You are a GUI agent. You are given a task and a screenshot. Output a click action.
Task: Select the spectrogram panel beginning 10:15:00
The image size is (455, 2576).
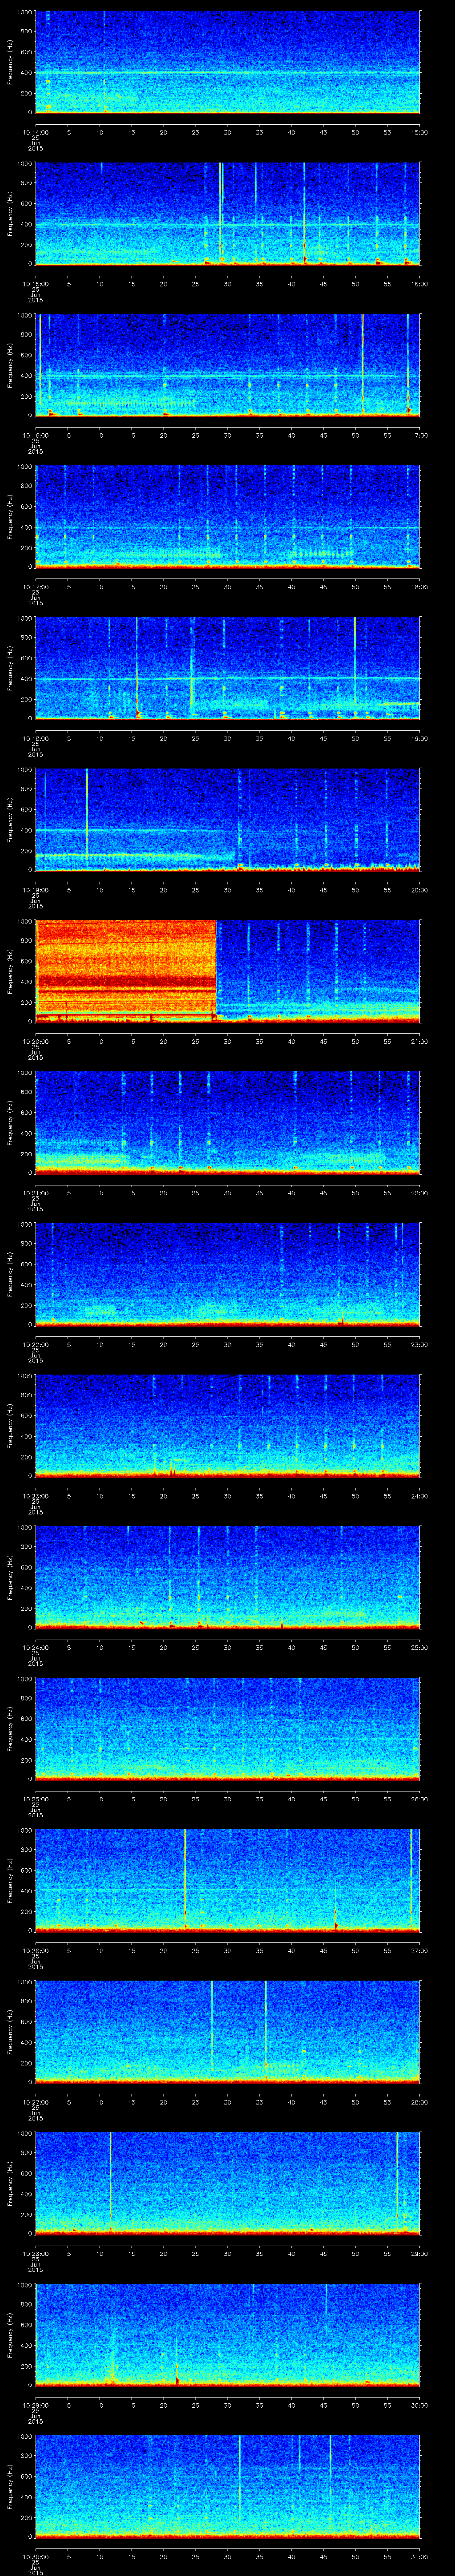point(227,214)
